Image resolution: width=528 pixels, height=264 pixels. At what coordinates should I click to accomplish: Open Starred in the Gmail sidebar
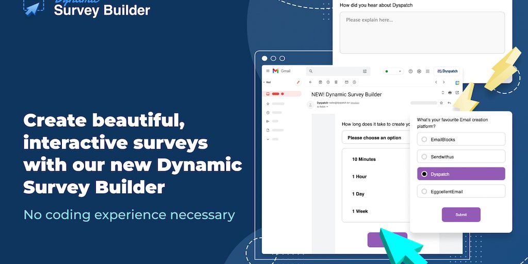[275, 104]
